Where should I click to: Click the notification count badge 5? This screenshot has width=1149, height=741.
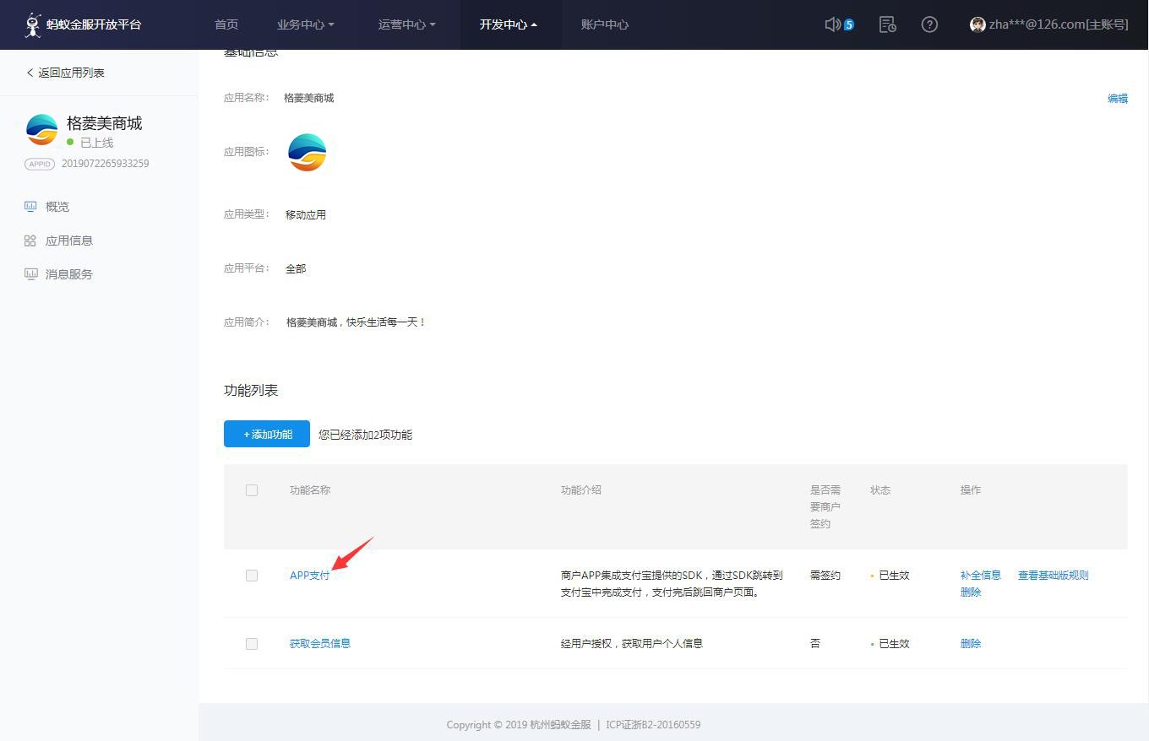coord(849,24)
